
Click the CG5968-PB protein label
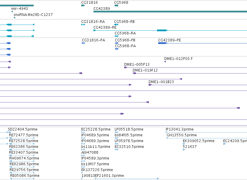(125, 40)
